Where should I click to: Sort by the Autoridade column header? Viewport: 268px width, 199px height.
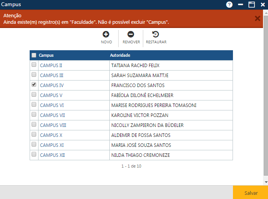[120, 55]
